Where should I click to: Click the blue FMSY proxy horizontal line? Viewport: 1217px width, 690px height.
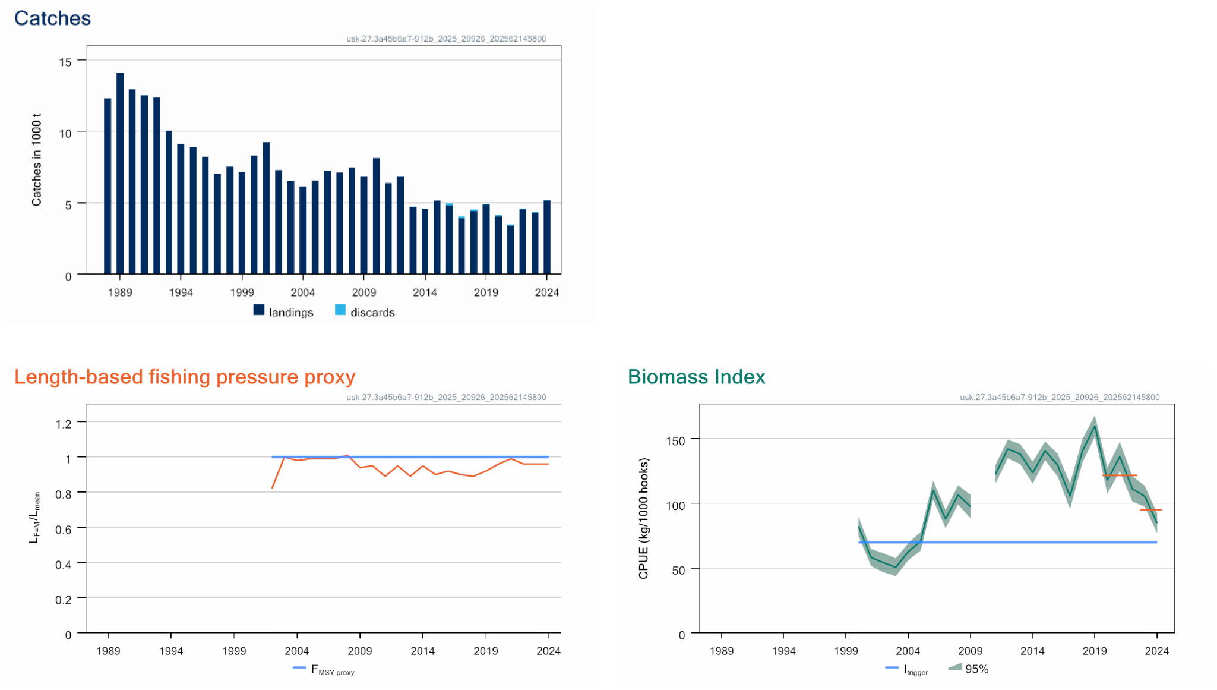[x=410, y=457]
